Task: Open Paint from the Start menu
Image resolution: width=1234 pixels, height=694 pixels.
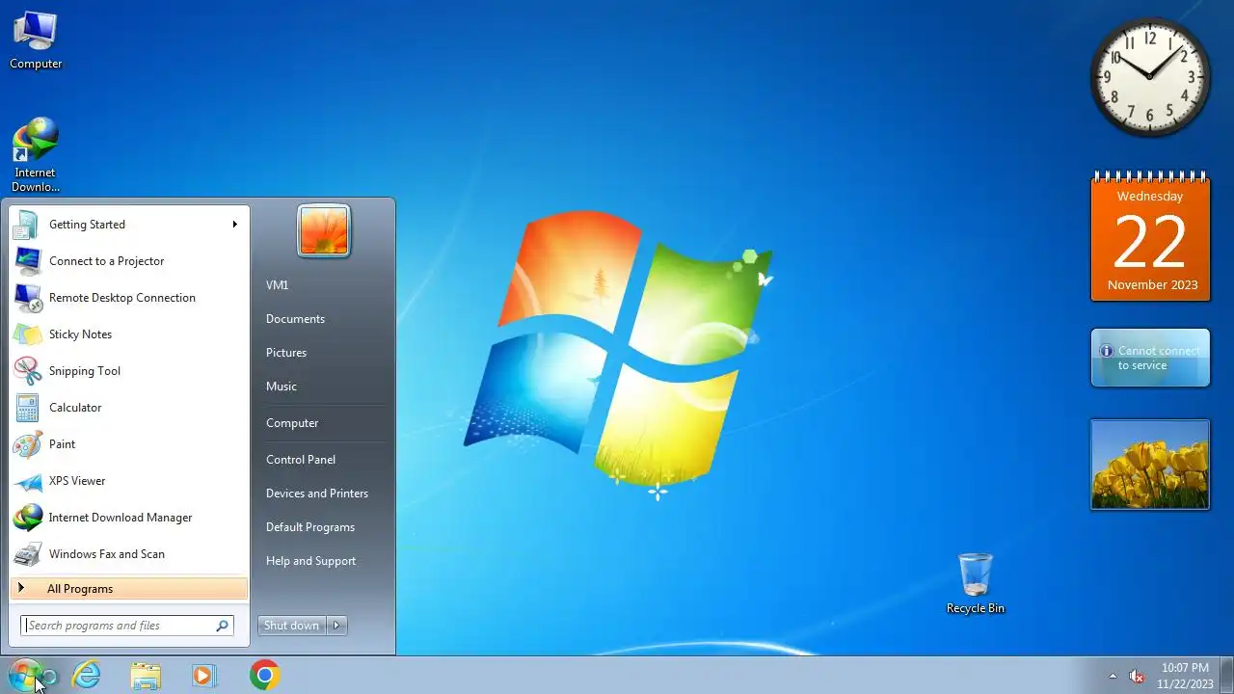Action: point(129,444)
